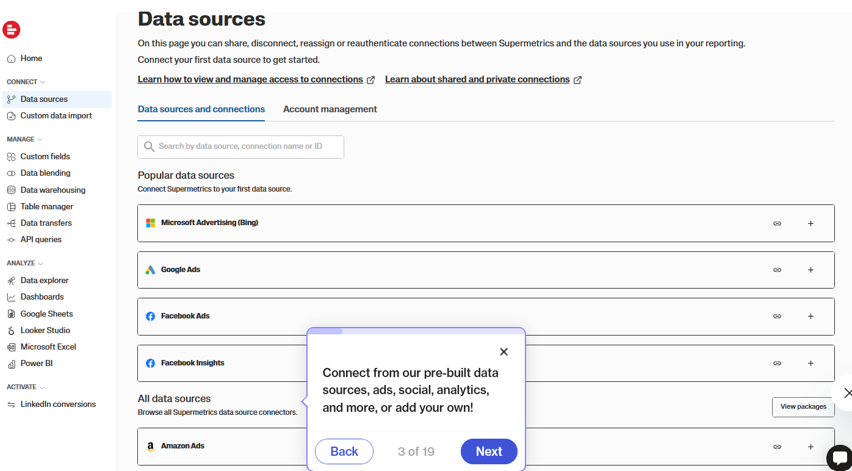Image resolution: width=852 pixels, height=471 pixels.
Task: Click the Data warehousing icon
Action: pos(11,190)
